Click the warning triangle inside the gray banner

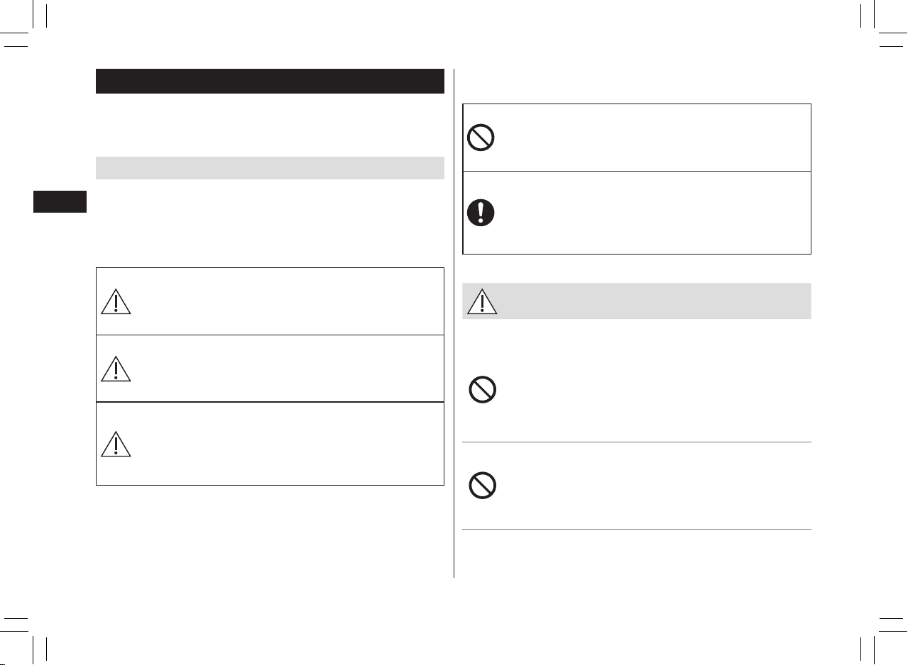[x=483, y=301]
